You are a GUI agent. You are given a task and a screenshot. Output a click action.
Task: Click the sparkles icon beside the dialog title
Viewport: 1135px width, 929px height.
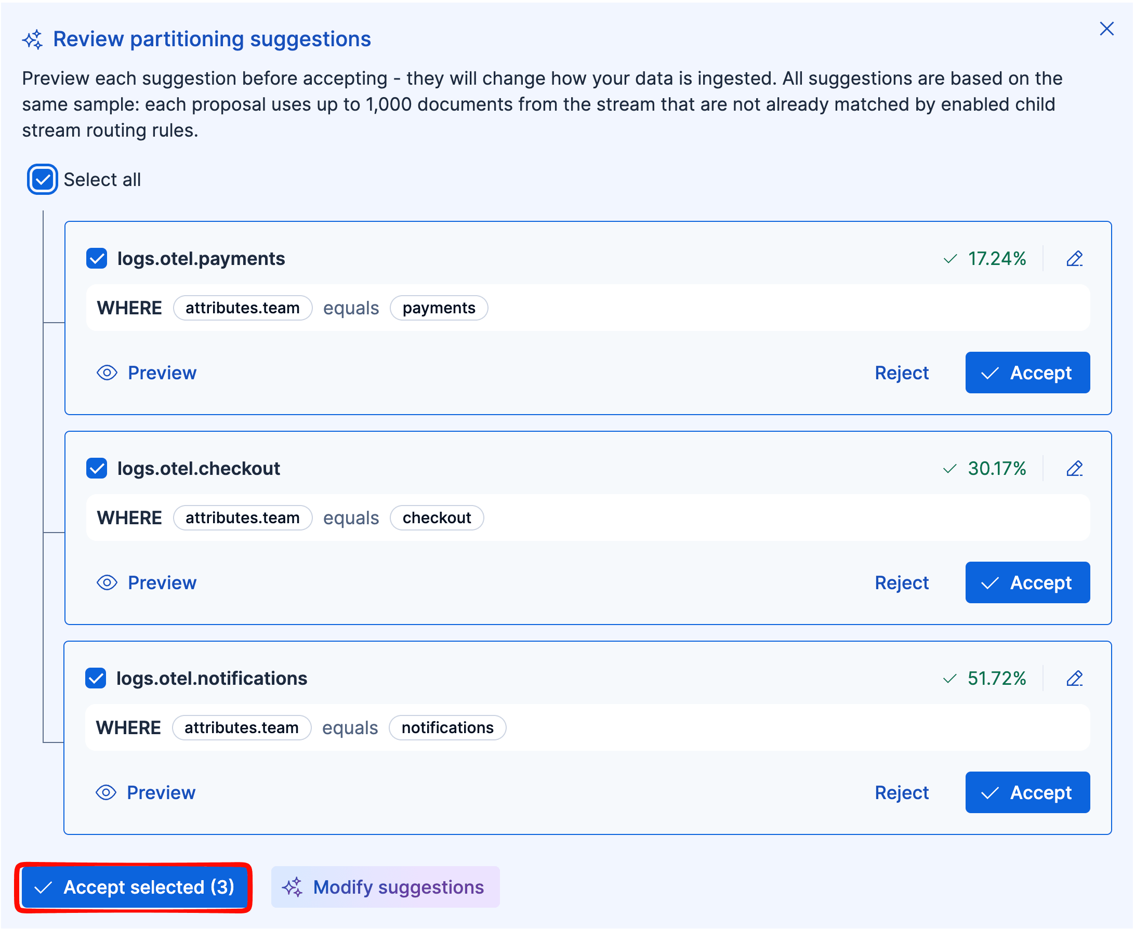[x=33, y=39]
